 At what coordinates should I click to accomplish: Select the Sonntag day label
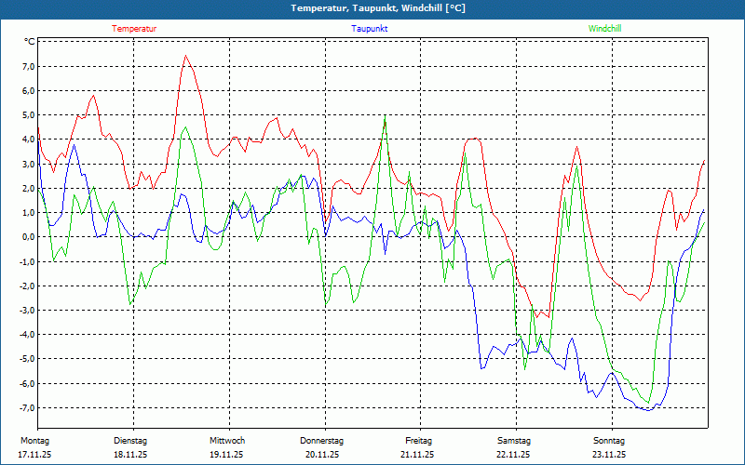pyautogui.click(x=609, y=440)
